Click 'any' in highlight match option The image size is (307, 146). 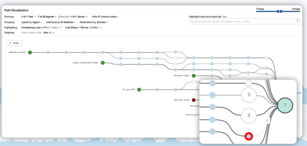pyautogui.click(x=225, y=17)
